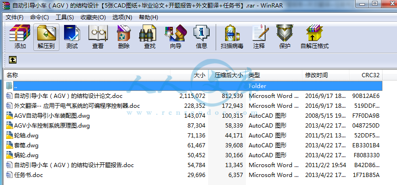Choose 自解压格式 (SFX) toolbar icon

(315, 37)
